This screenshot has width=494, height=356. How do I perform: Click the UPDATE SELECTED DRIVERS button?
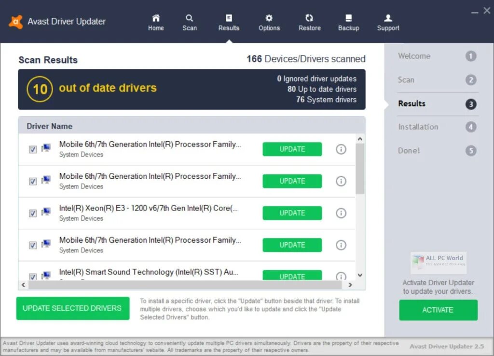(x=72, y=308)
